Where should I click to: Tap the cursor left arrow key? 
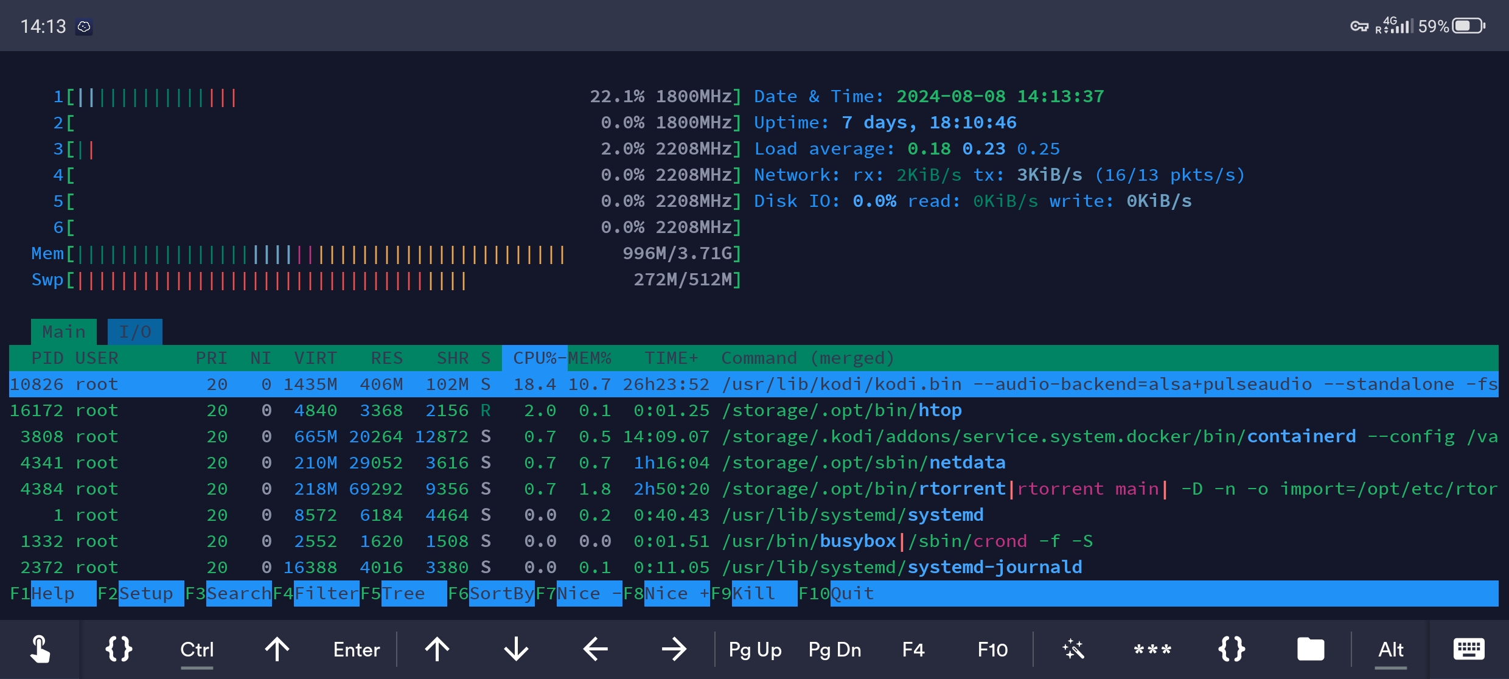(595, 649)
